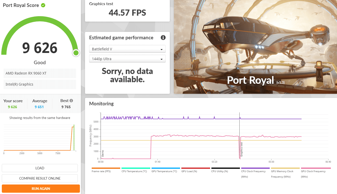The width and height of the screenshot is (337, 194).
Task: Click the green validation checkmark beside Port Royal Score
Action: pos(43,5)
